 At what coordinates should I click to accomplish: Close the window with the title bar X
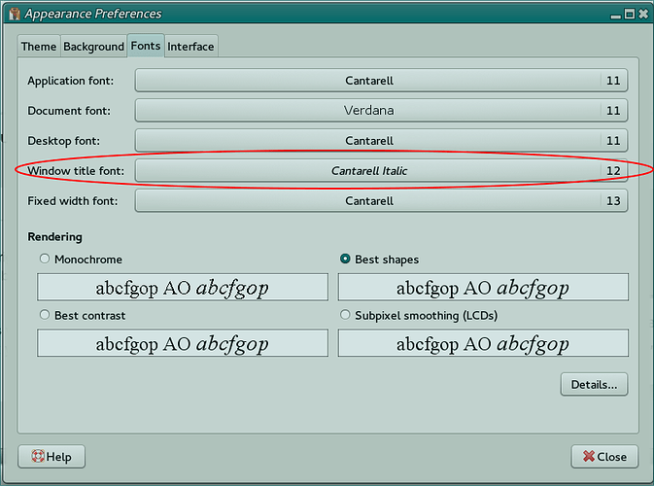[x=643, y=15]
